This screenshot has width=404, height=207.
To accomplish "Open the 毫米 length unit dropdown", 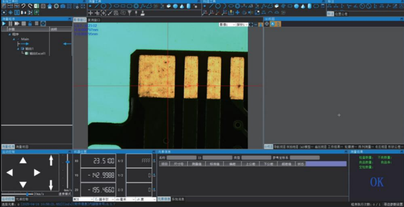I will click(125, 199).
